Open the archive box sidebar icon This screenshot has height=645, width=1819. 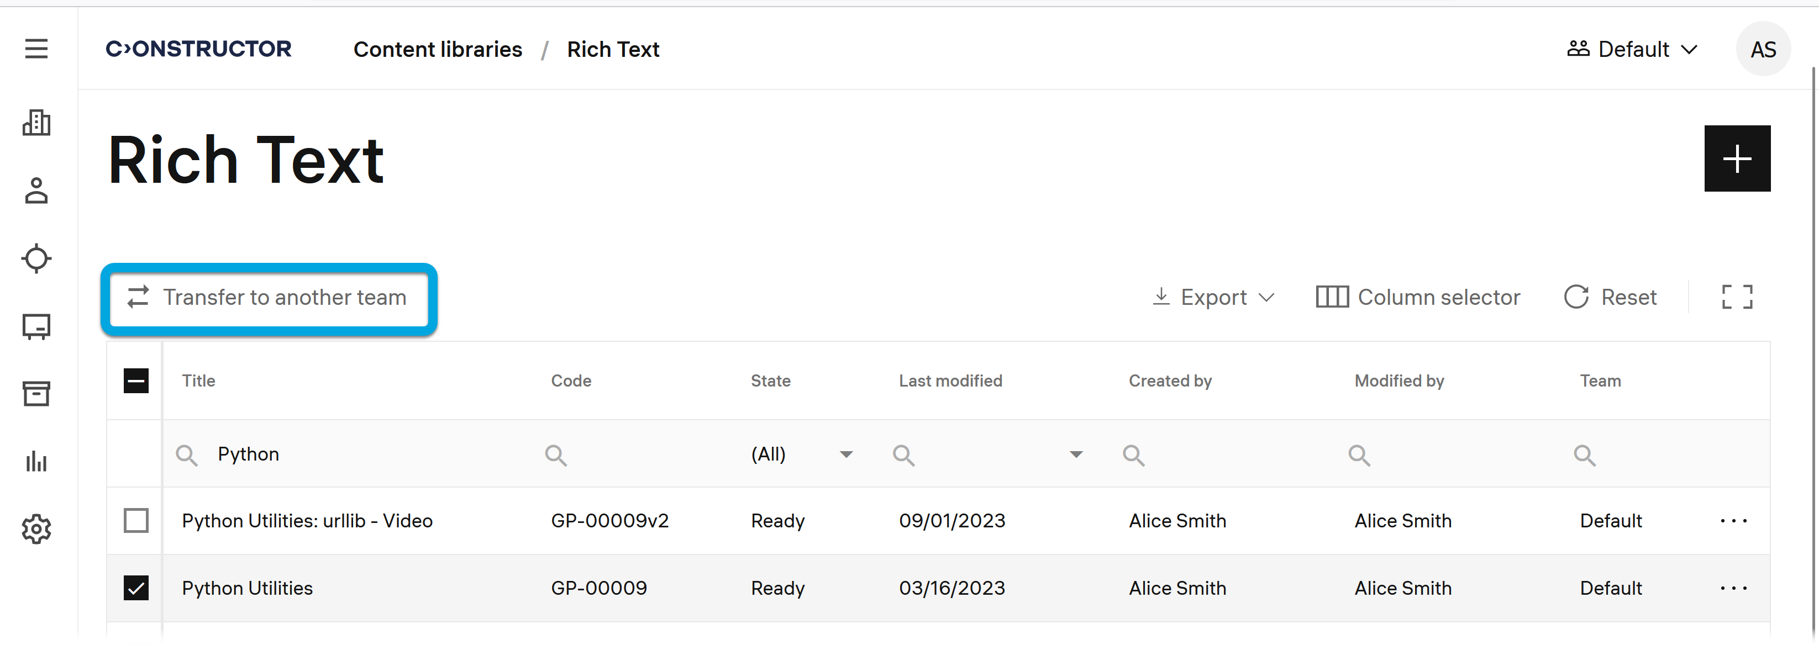[36, 394]
